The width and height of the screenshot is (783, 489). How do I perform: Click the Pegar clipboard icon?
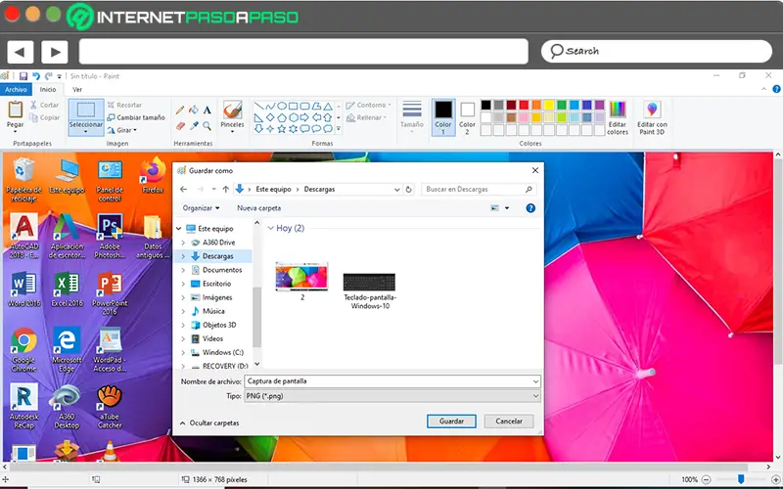(x=15, y=110)
